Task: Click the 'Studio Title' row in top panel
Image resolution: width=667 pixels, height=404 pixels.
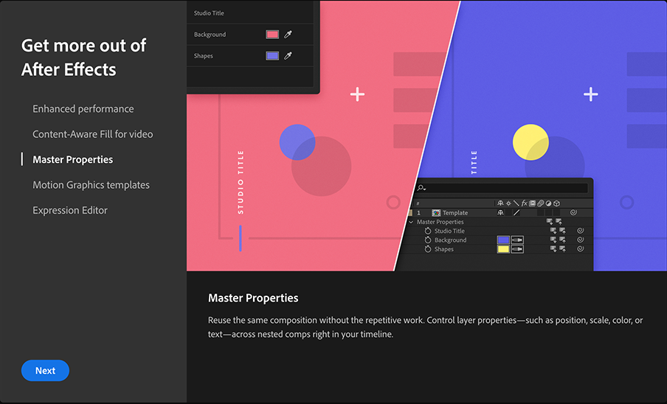Action: pos(250,13)
